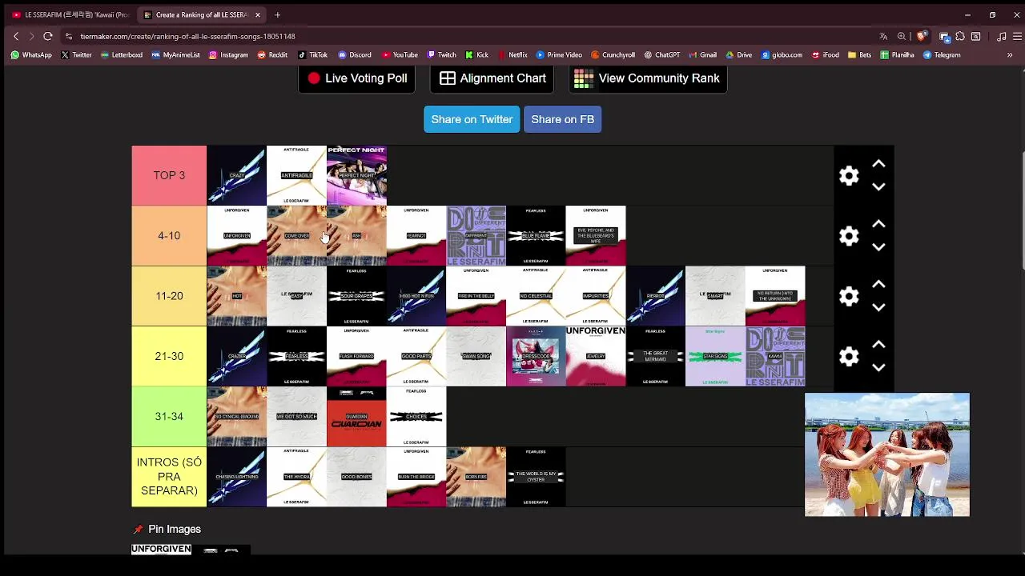The image size is (1025, 576).
Task: Click the zoom magnifier icon in address bar
Action: 902,36
